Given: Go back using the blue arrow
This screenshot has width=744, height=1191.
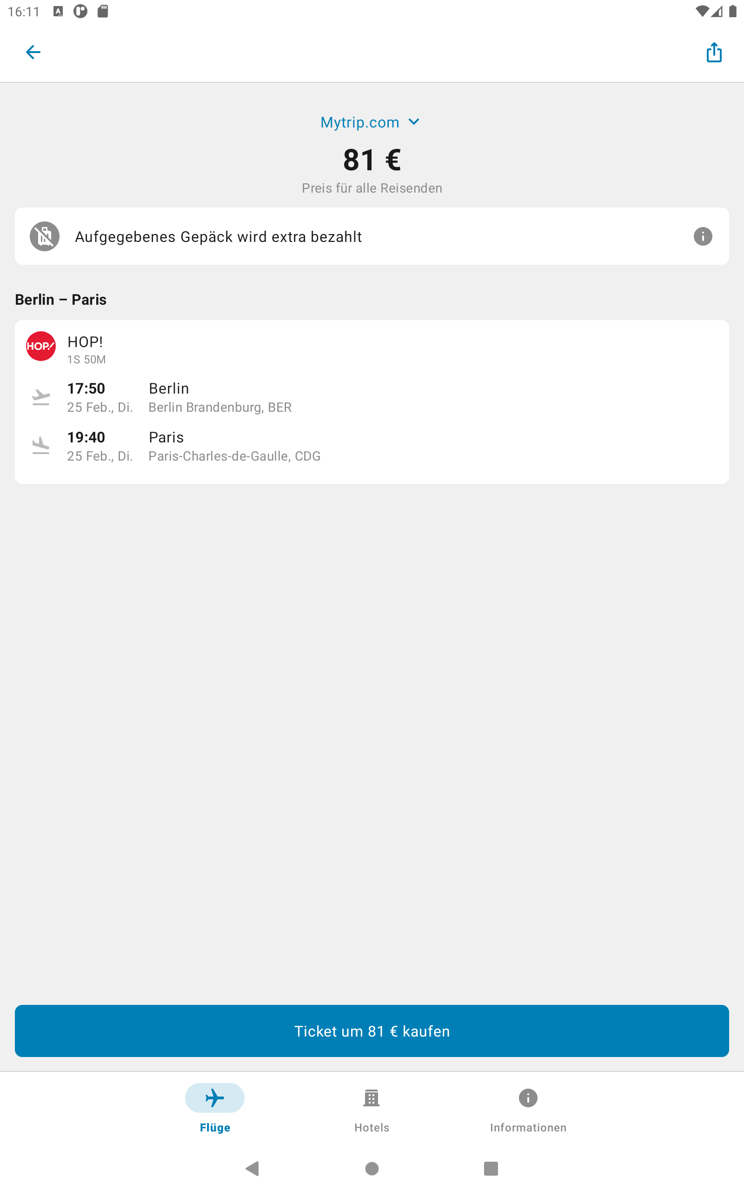Looking at the screenshot, I should 33,52.
